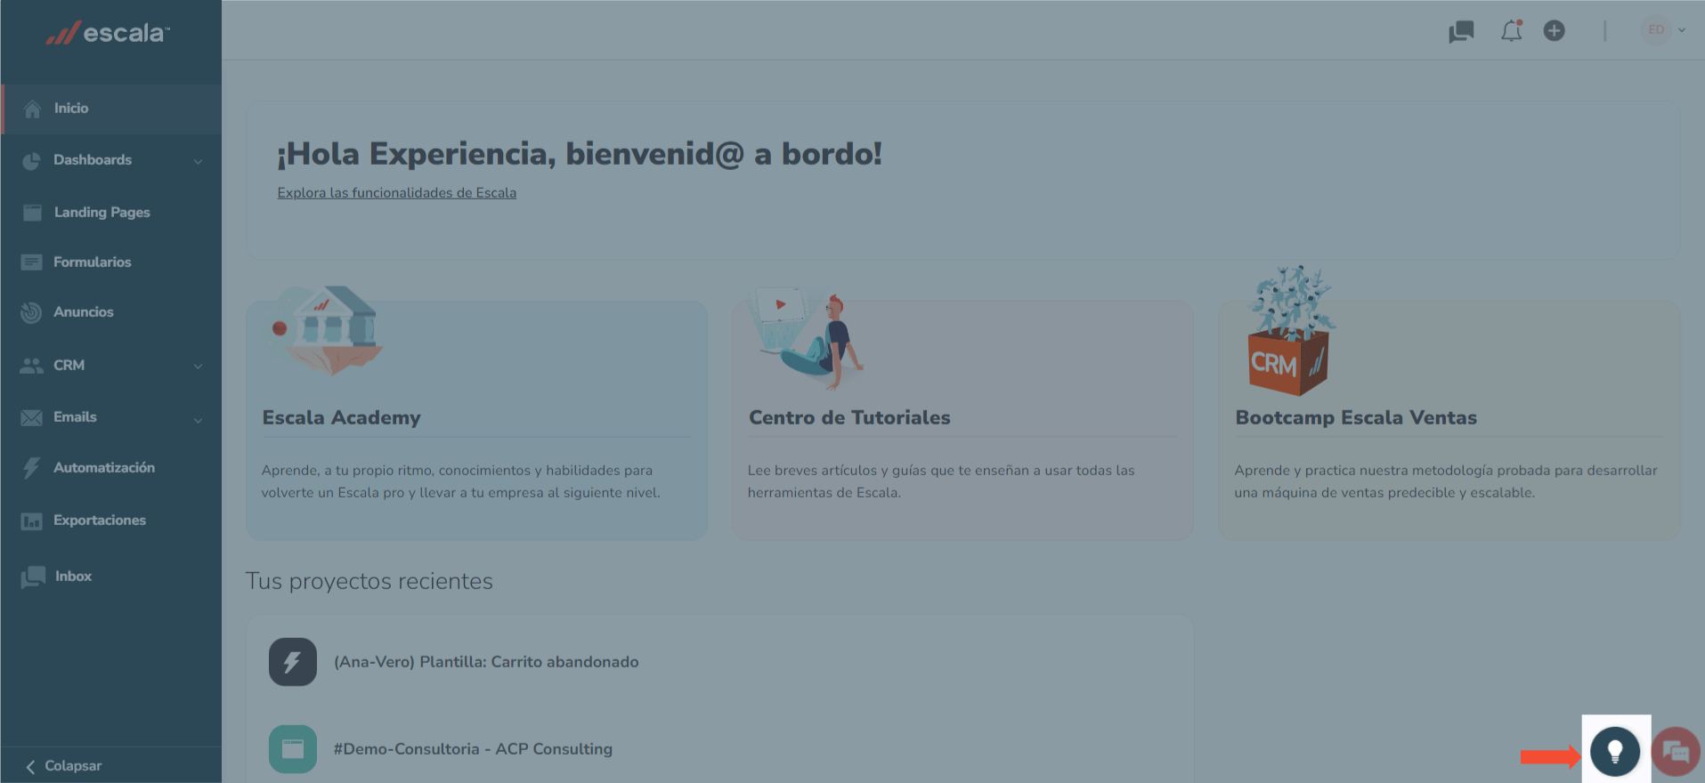
Task: Expand the Dashboards menu chevron
Action: 198,161
